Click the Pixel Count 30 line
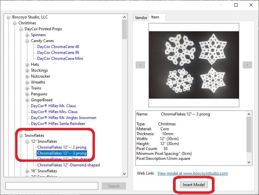Image resolution: width=259 pixels, height=195 pixels. [x=152, y=149]
